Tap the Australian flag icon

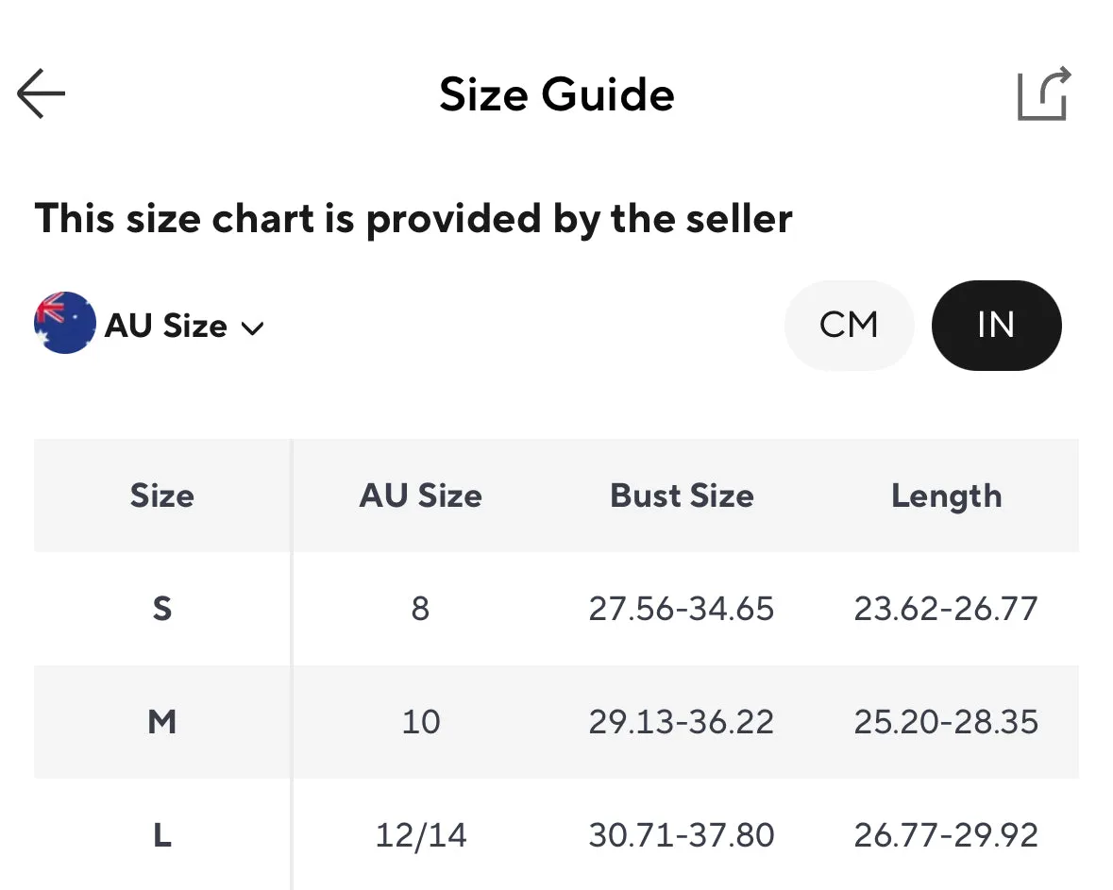(x=64, y=323)
